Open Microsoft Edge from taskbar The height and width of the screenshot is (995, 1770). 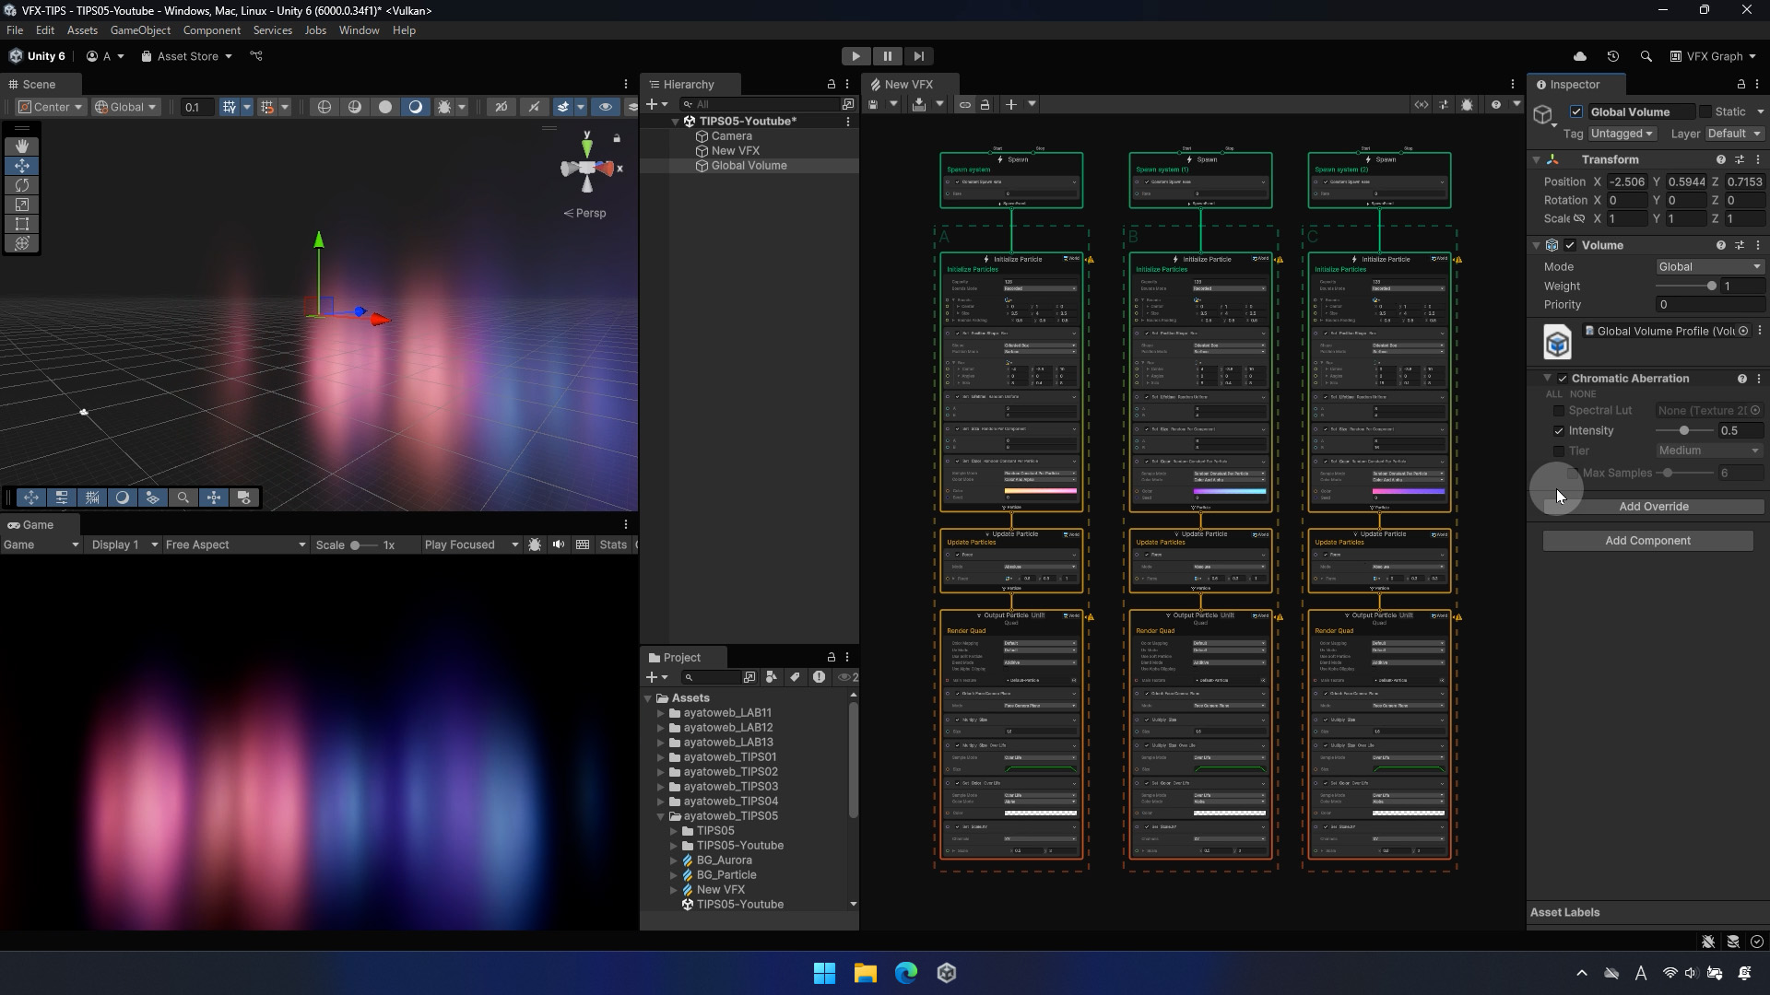coord(906,973)
